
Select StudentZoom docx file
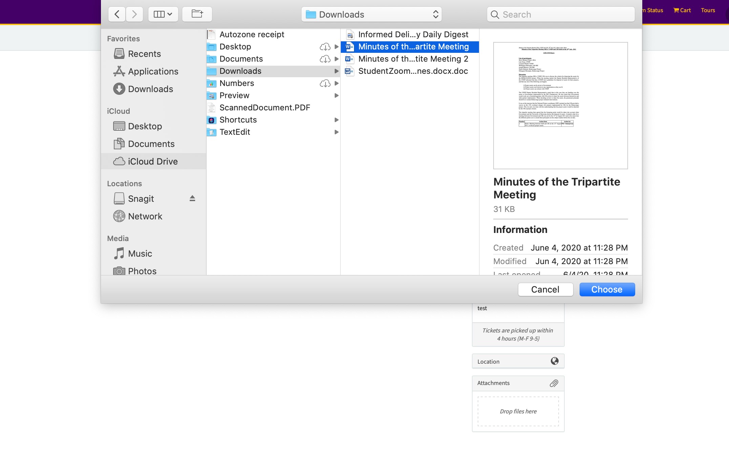(413, 71)
